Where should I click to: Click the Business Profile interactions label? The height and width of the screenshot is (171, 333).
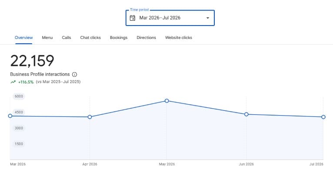pos(40,74)
